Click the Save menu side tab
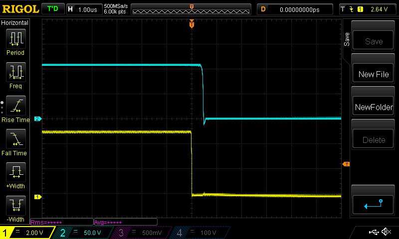The height and width of the screenshot is (239, 399). tap(347, 39)
